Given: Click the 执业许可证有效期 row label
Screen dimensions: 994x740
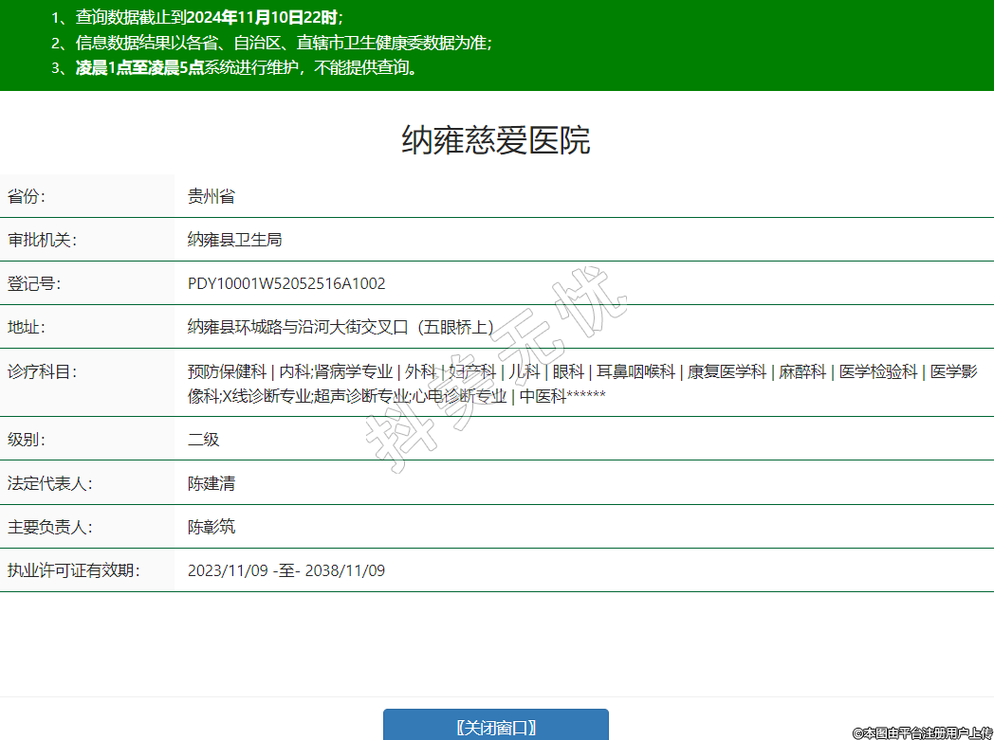Looking at the screenshot, I should (x=73, y=570).
